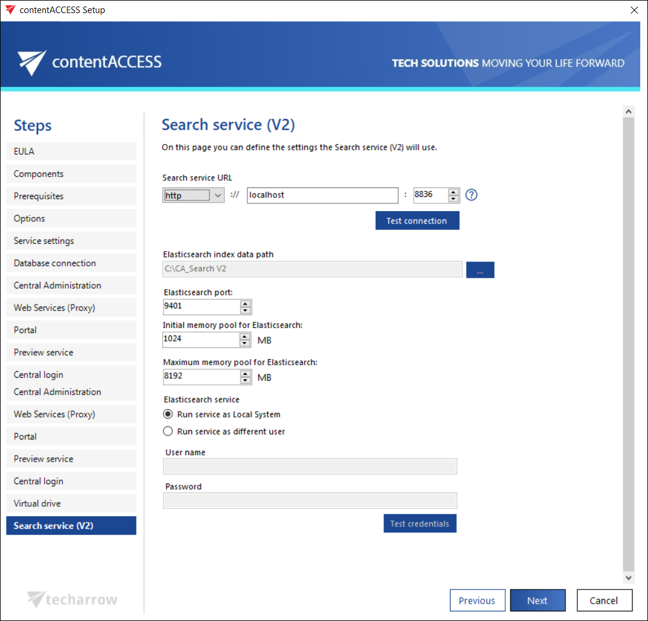Select Run service as different user
Screen dimensions: 648x621
point(168,432)
